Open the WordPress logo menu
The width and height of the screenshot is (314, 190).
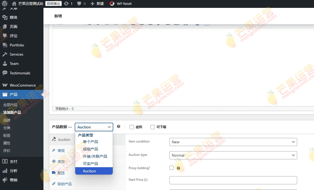tap(4, 4)
